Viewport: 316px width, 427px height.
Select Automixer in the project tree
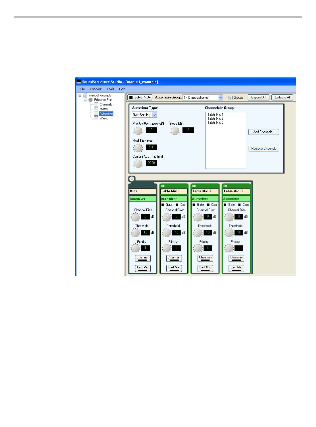pyautogui.click(x=106, y=113)
